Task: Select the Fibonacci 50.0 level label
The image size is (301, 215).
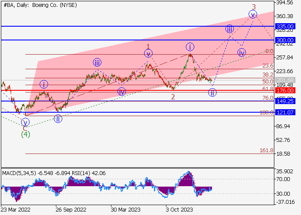Action: pos(267,82)
